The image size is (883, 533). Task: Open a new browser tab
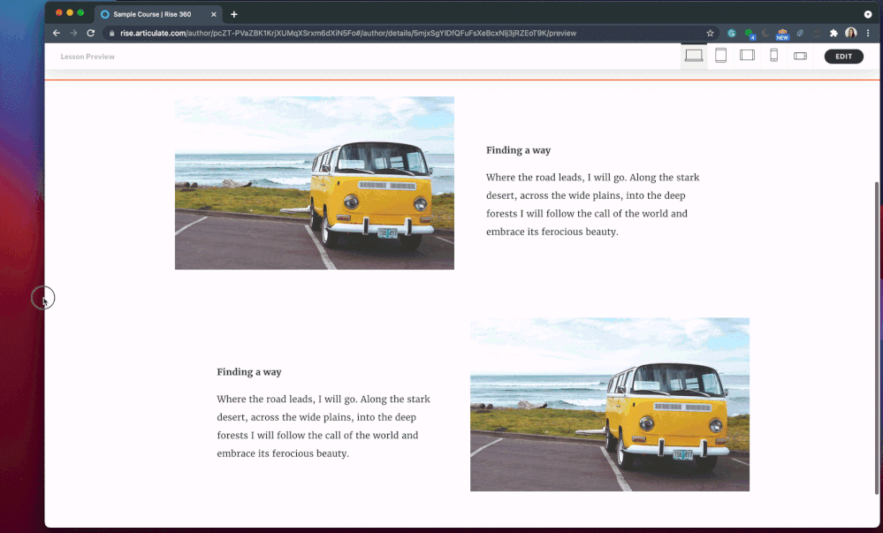point(234,14)
